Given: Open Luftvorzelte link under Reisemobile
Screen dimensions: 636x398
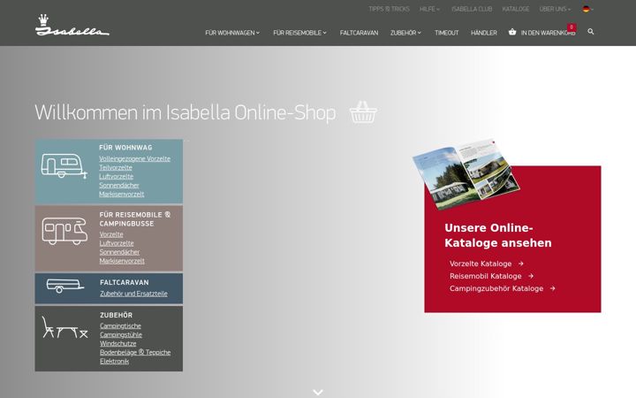Looking at the screenshot, I should pos(117,243).
